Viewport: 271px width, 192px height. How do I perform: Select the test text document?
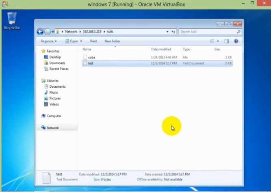pyautogui.click(x=157, y=63)
